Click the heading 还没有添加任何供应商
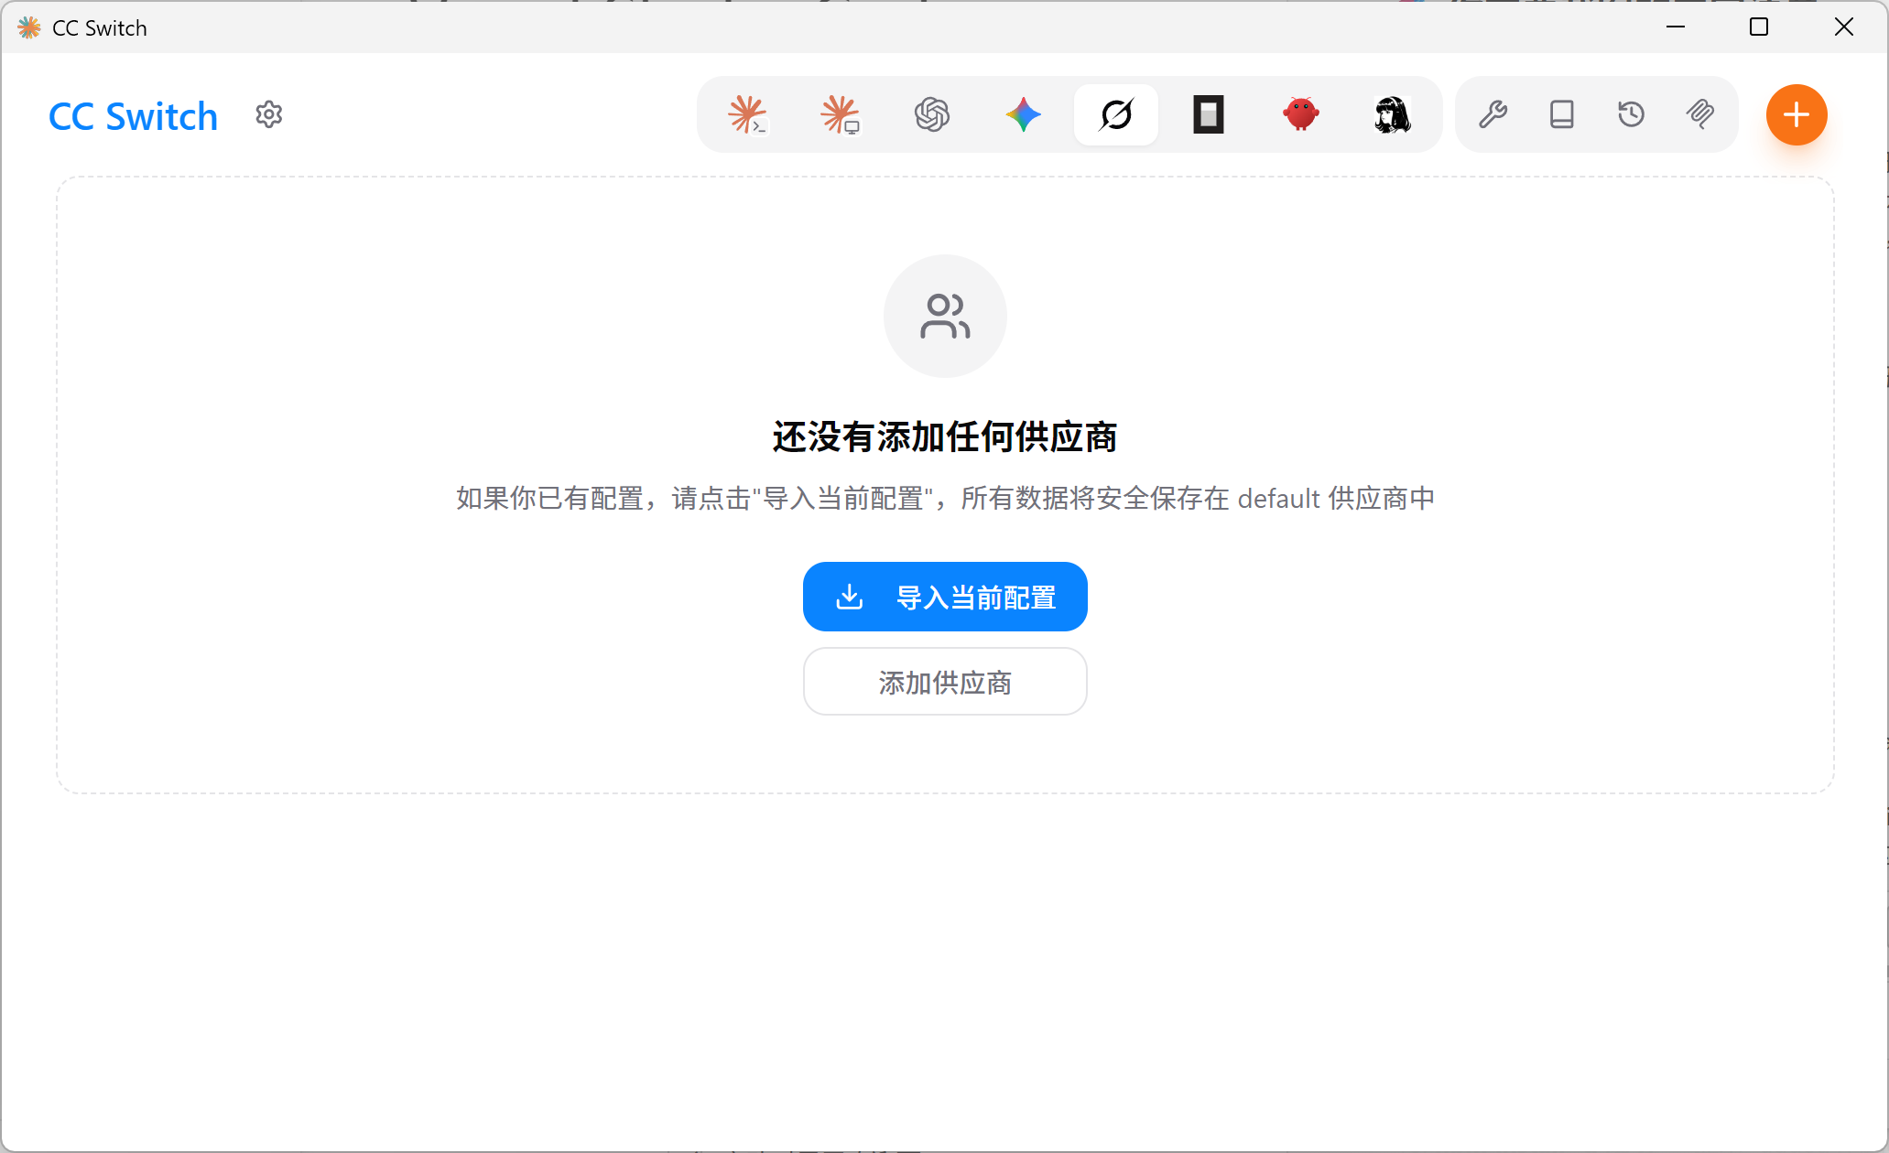 point(945,436)
